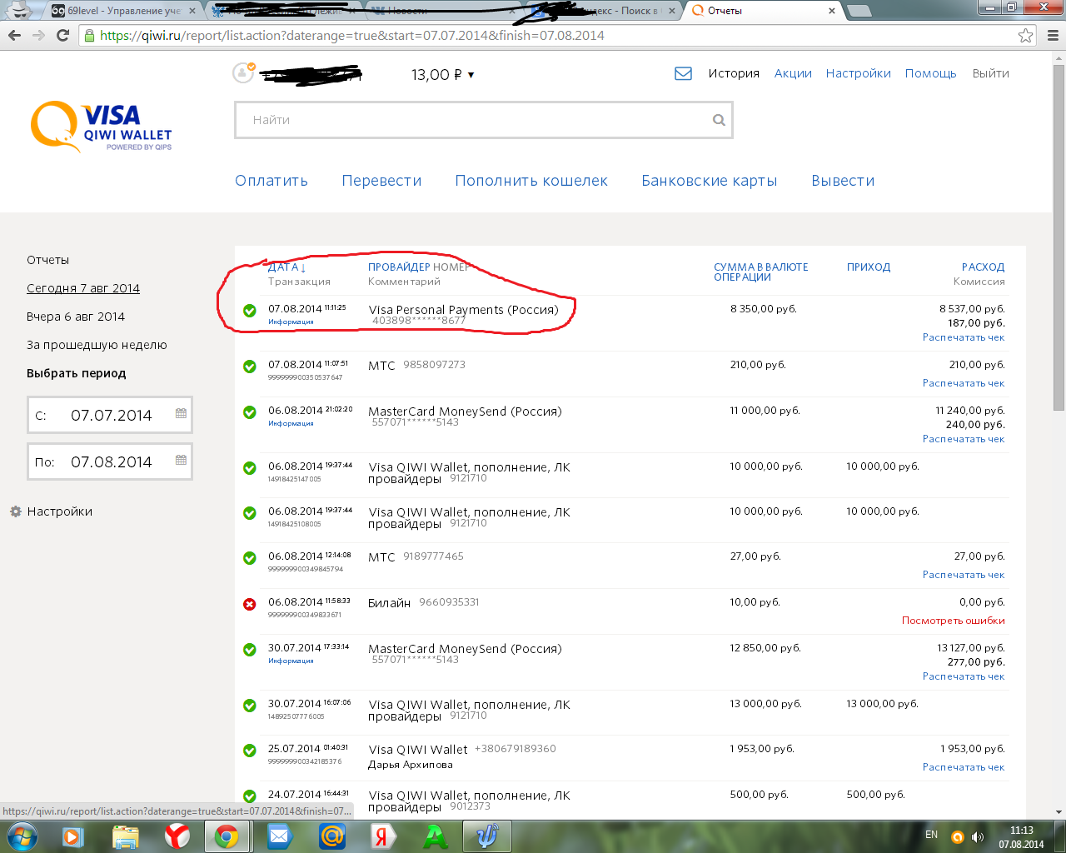Open the messages envelope icon

pos(683,73)
